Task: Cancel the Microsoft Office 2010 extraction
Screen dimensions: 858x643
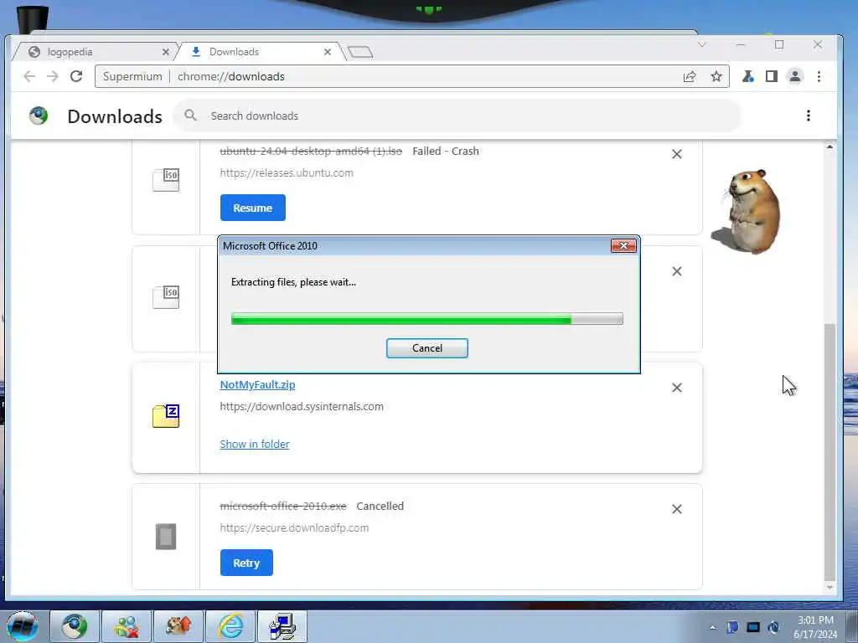Action: coord(426,348)
